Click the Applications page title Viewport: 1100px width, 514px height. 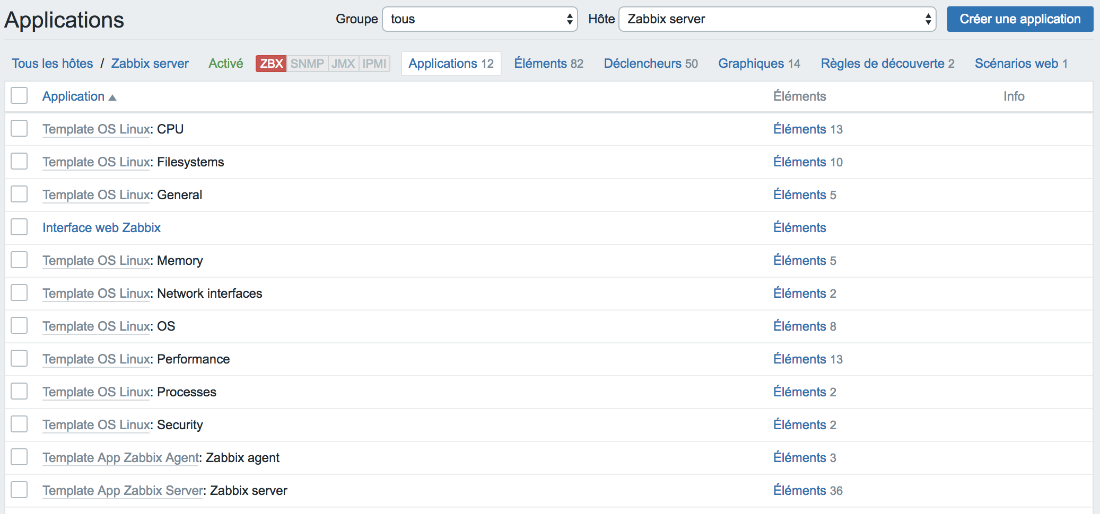pos(64,20)
